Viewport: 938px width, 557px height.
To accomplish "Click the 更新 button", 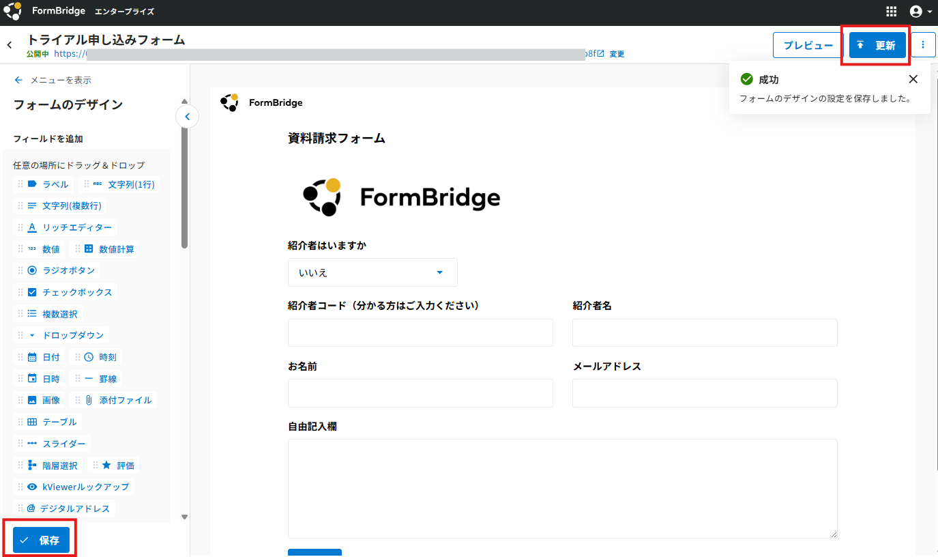I will (877, 45).
